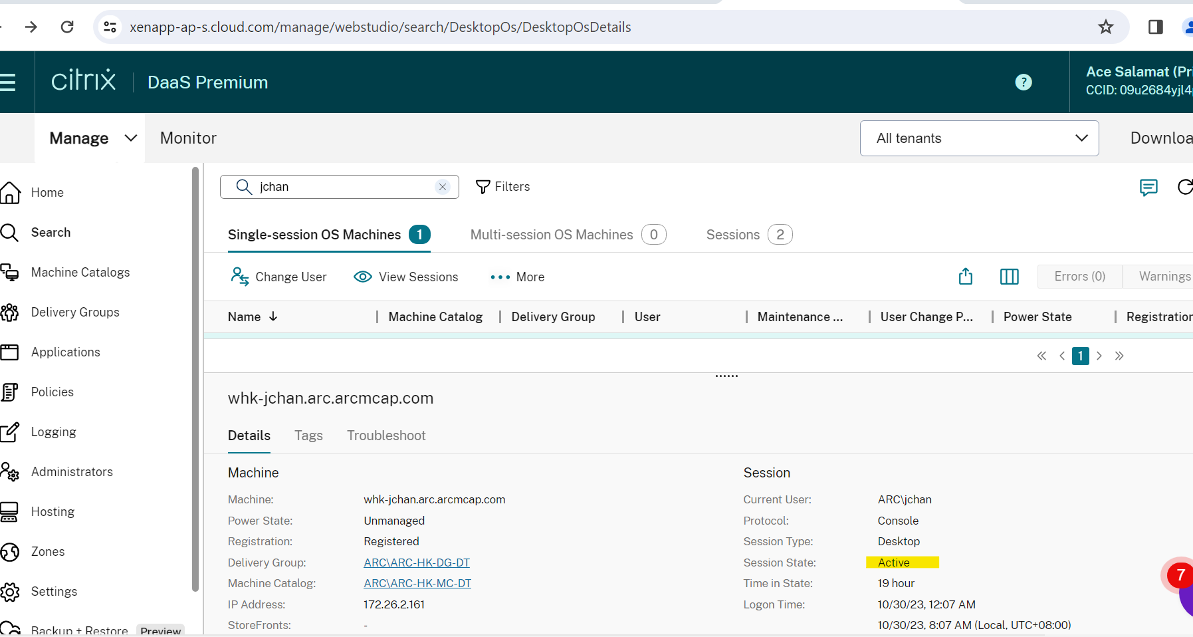
Task: Open the column selection icon
Action: 1009,276
